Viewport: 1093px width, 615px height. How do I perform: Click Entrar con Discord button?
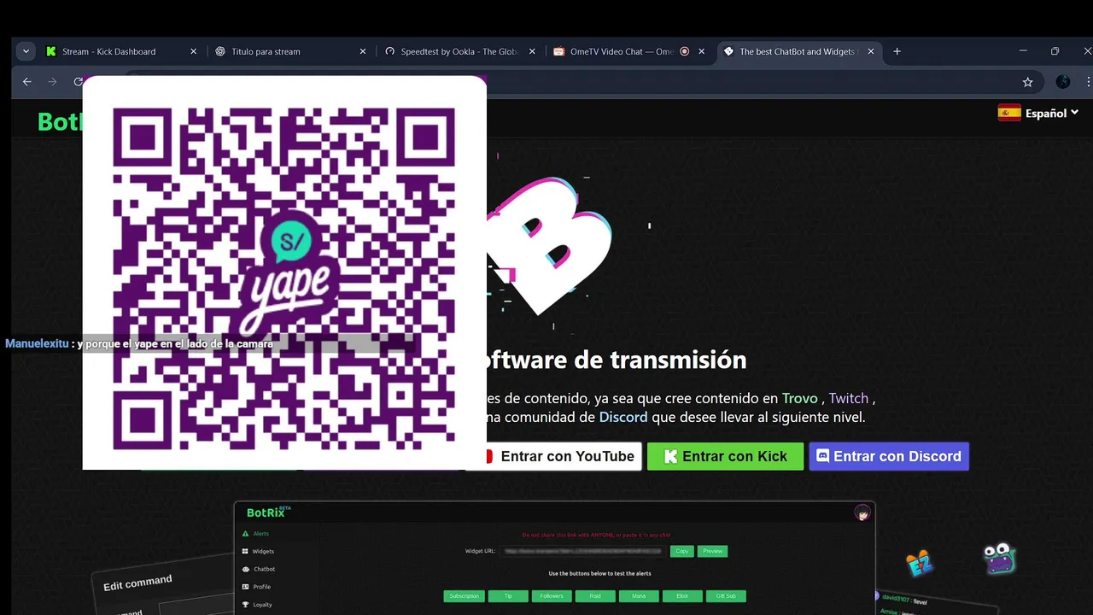(889, 456)
